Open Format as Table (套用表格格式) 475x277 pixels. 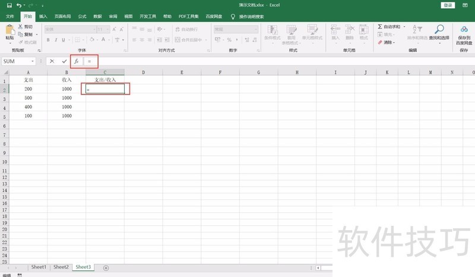tap(292, 34)
